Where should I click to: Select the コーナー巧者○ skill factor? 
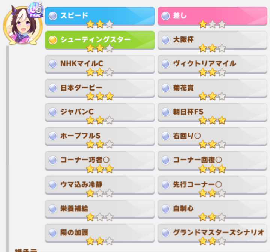pos(100,161)
